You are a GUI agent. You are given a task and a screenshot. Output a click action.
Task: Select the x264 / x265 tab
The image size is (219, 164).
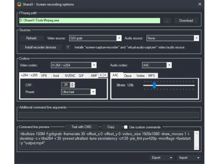(29, 75)
